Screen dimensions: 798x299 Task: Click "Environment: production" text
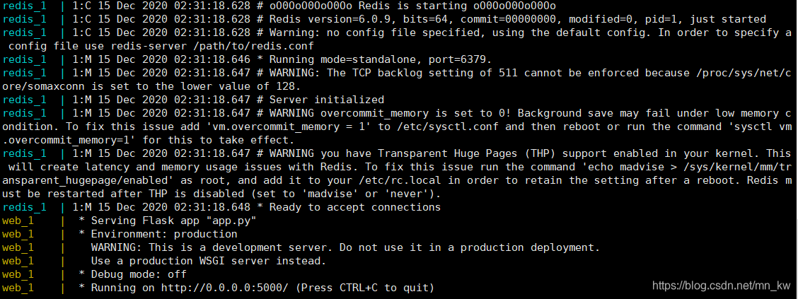click(164, 234)
